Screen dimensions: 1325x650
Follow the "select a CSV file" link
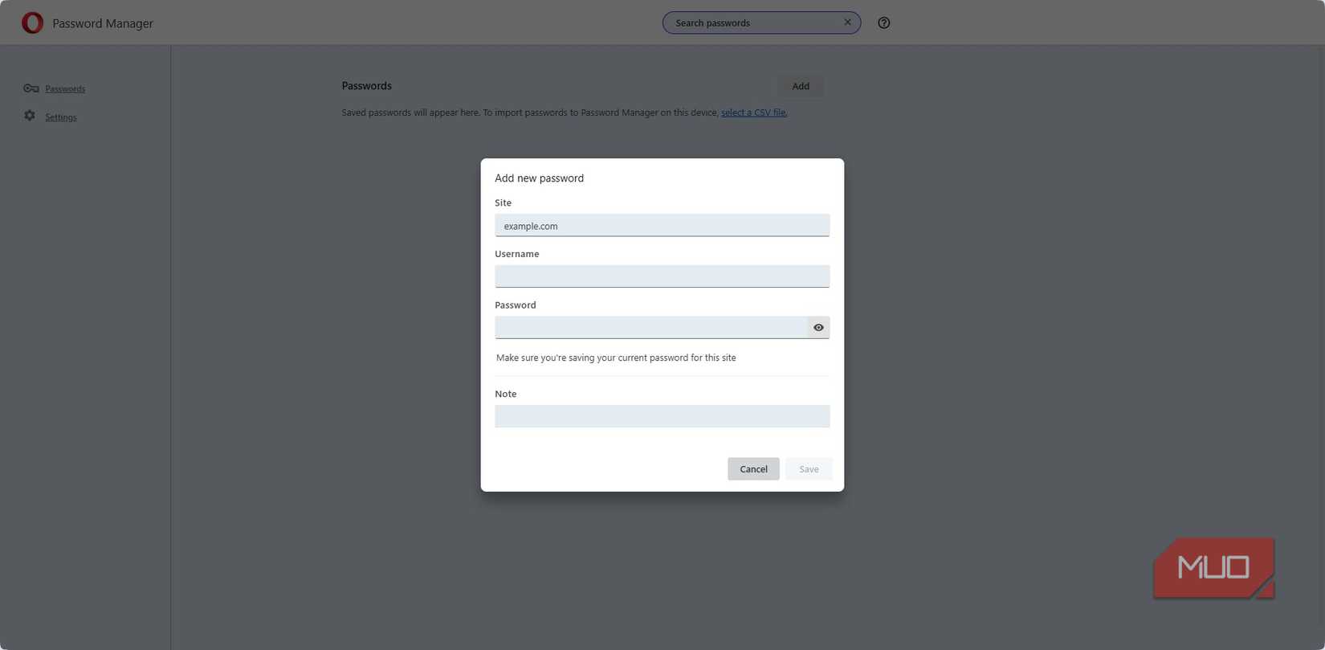(753, 112)
